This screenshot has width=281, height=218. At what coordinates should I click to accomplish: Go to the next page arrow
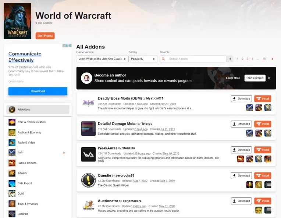tap(273, 59)
